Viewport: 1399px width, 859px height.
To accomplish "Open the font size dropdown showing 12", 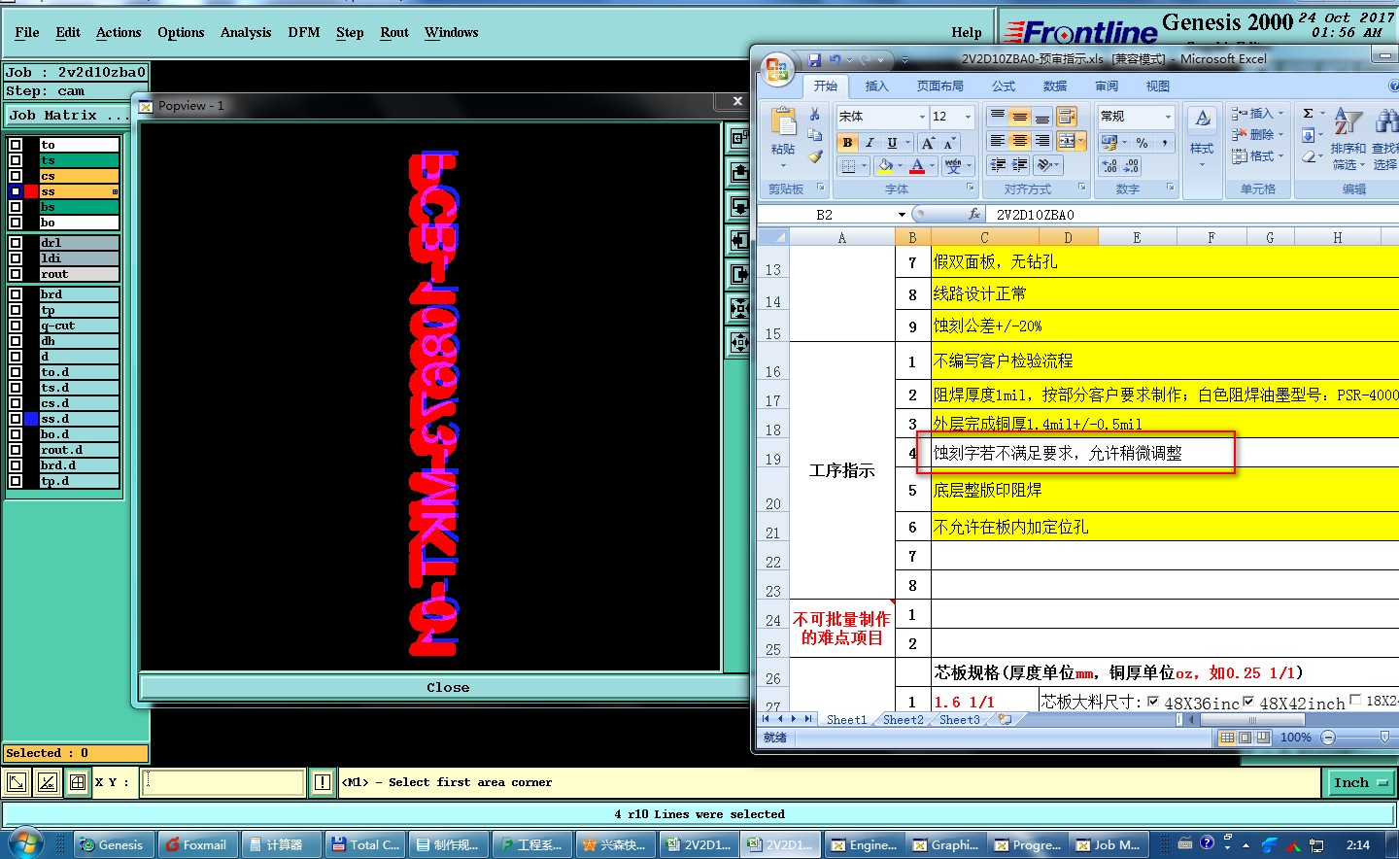I will click(968, 117).
